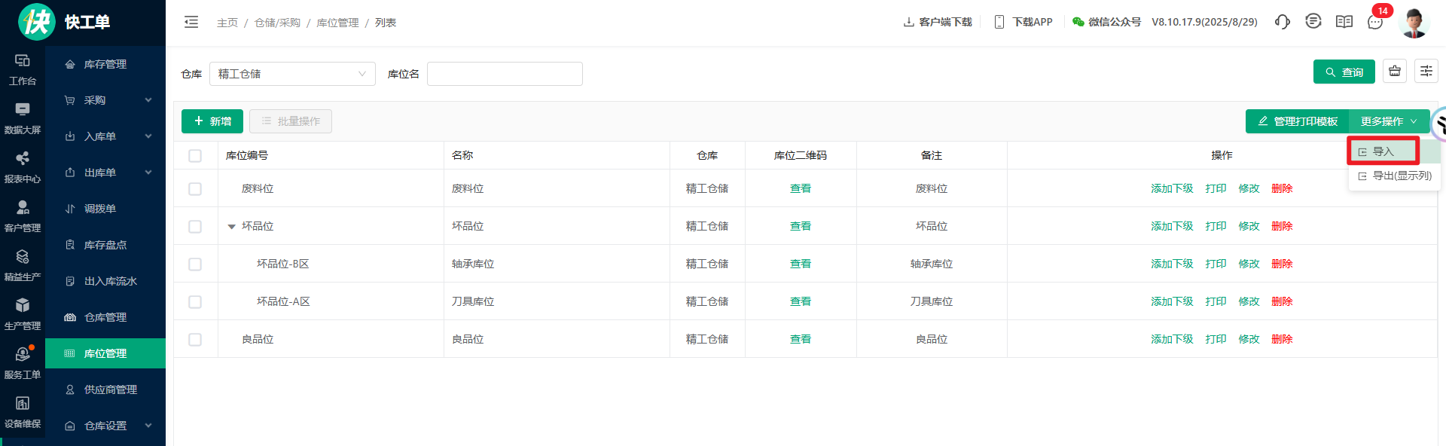Click the green 新增 button
Image resolution: width=1446 pixels, height=446 pixels.
pyautogui.click(x=212, y=121)
